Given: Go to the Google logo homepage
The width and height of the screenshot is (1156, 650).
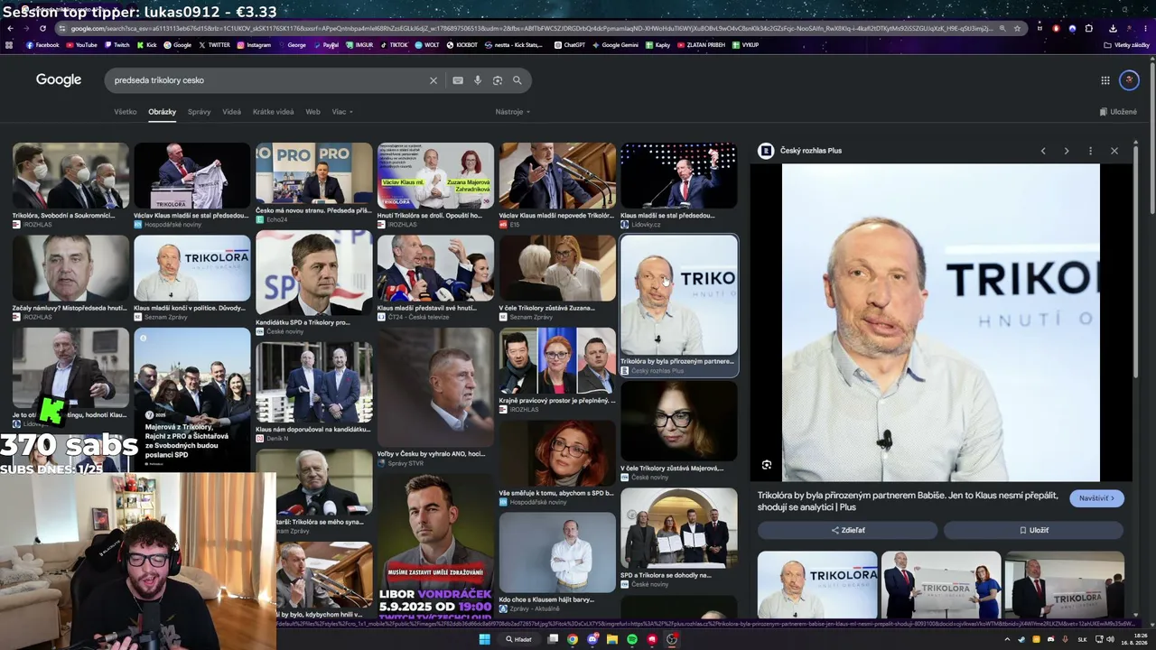Looking at the screenshot, I should [x=59, y=80].
